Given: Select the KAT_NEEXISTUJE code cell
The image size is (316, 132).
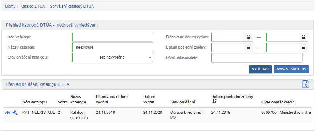Looking at the screenshot, I should click(x=39, y=113).
